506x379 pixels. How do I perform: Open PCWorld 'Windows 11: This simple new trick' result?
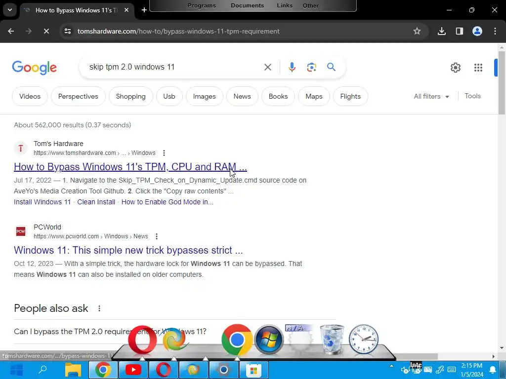(x=128, y=250)
